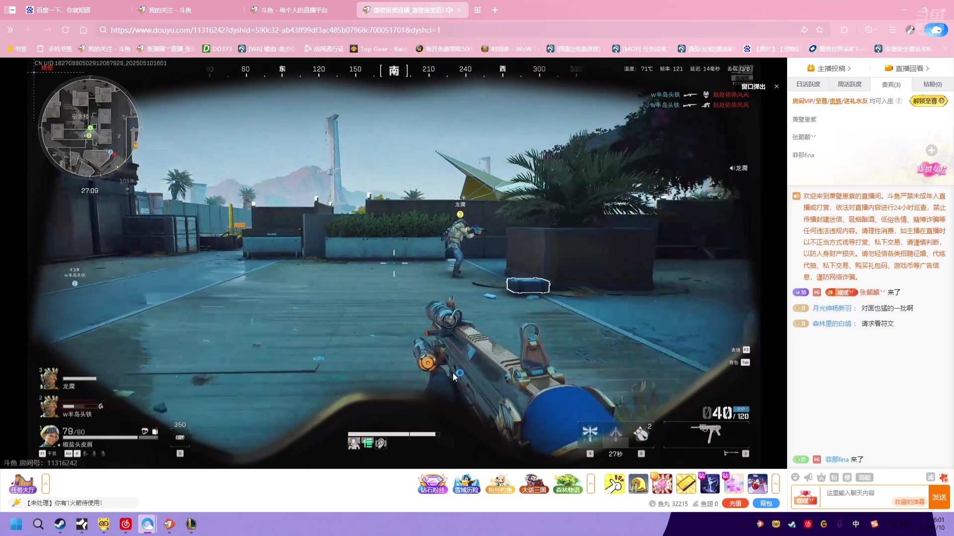Send the gold bar gift
Screen dimensions: 954x536
[x=686, y=483]
